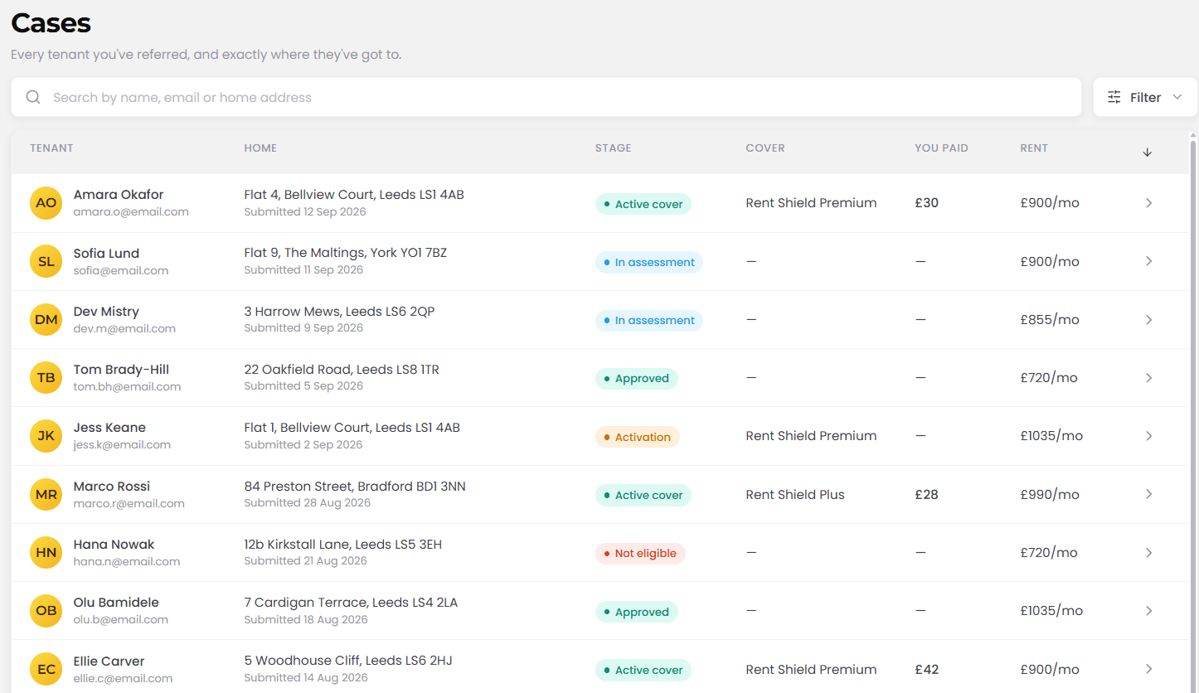Click Olu Bamidele's OB avatar
This screenshot has height=693, width=1199.
point(46,611)
